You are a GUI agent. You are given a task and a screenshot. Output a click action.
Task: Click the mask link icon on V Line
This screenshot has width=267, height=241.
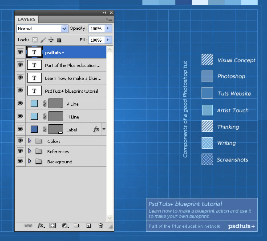44,103
